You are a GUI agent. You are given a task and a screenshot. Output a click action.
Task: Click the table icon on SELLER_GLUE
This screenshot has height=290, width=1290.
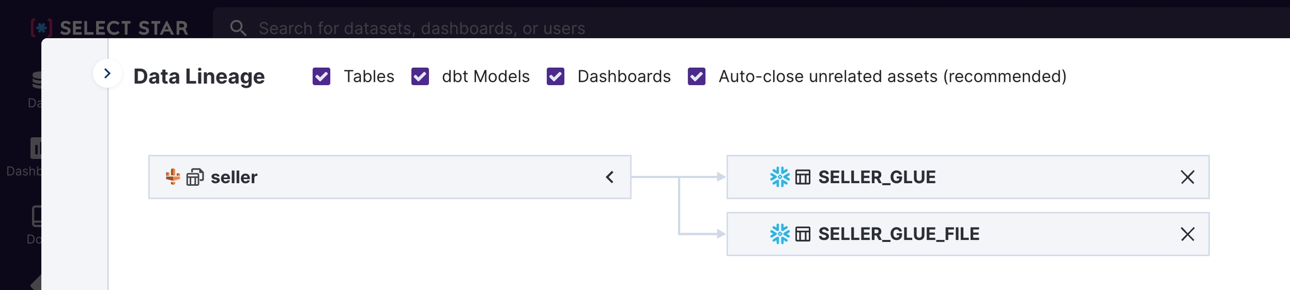803,177
